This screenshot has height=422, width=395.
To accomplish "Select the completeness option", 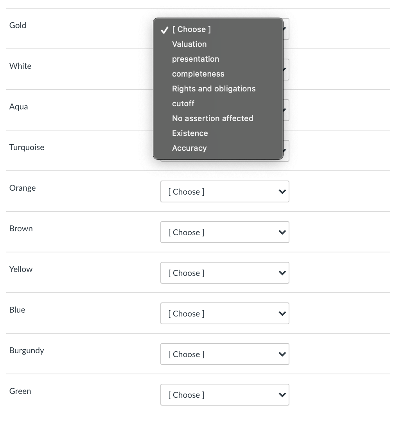I will coord(198,74).
